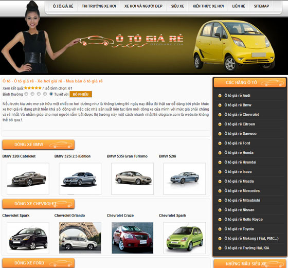This screenshot has height=268, width=288.
Task: Open BMW 535i Gran Turismo title link
Action: [127, 156]
